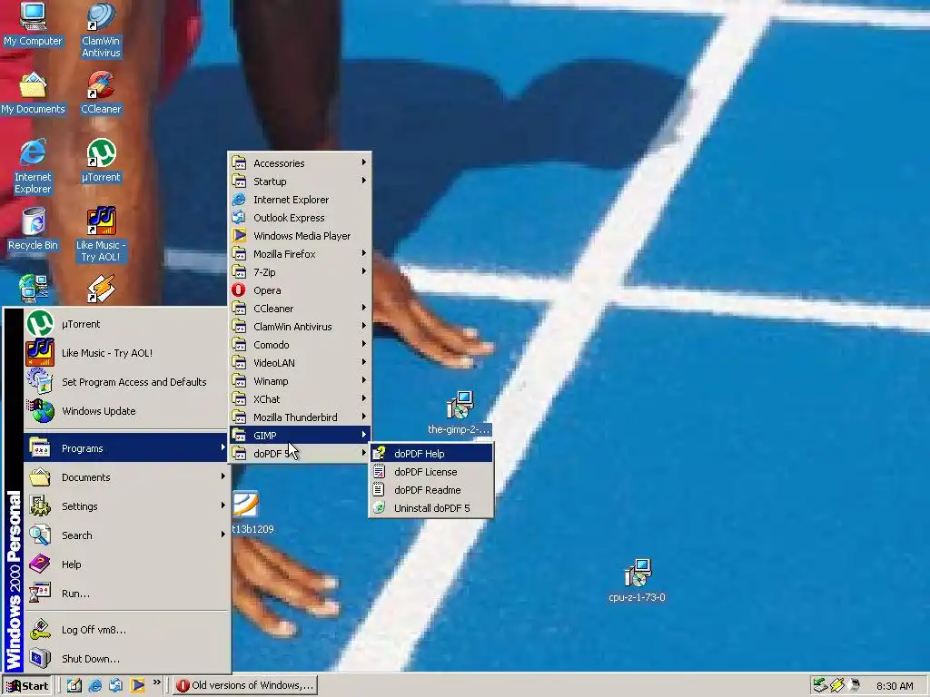The image size is (930, 697).
Task: Choose Log Off vm8... in Start menu
Action: 125,630
